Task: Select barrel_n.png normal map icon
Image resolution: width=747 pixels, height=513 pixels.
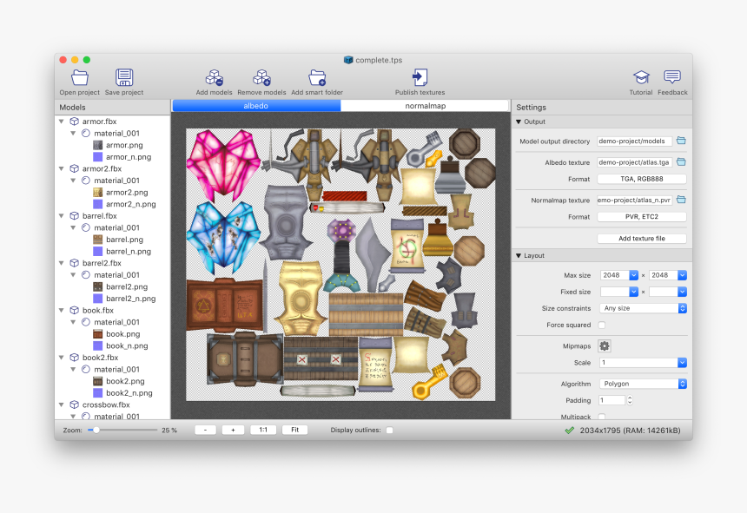Action: coord(97,251)
